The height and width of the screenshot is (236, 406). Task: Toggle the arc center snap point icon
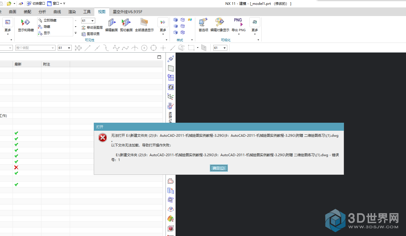coord(144,48)
